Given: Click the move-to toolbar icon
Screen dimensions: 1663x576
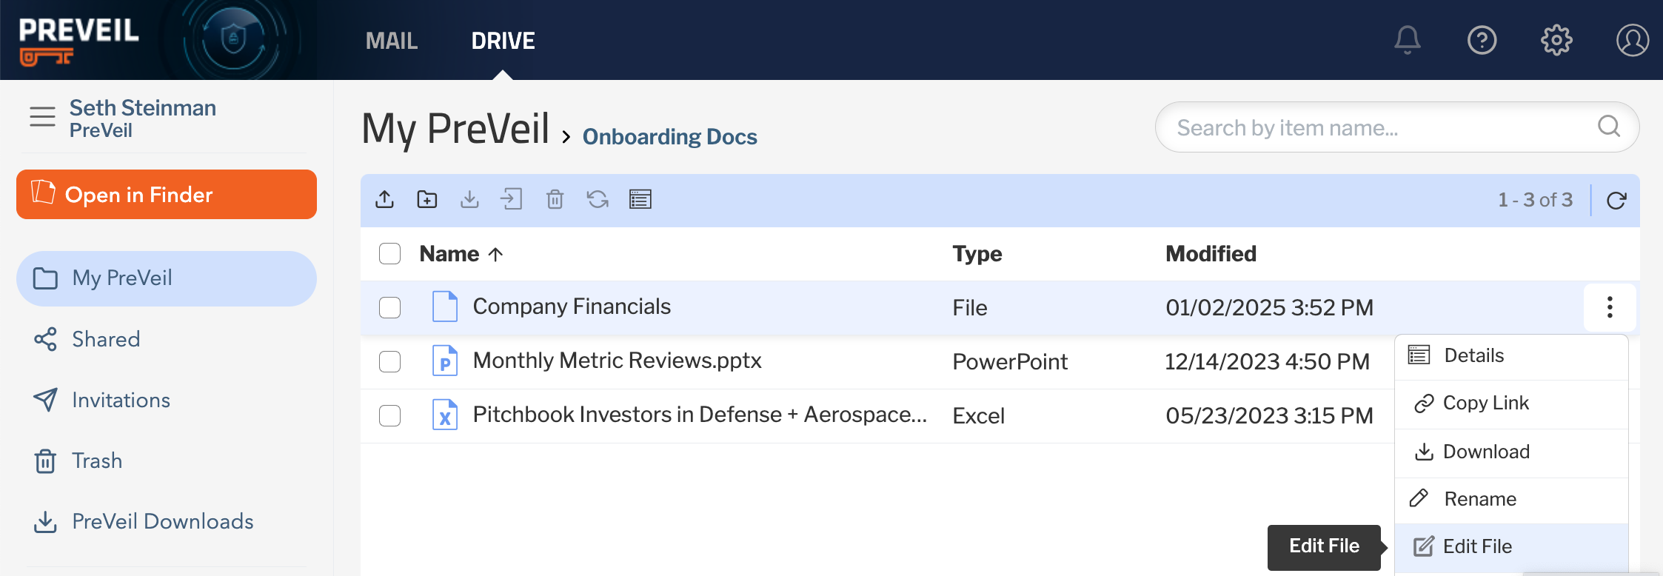Looking at the screenshot, I should click(512, 199).
